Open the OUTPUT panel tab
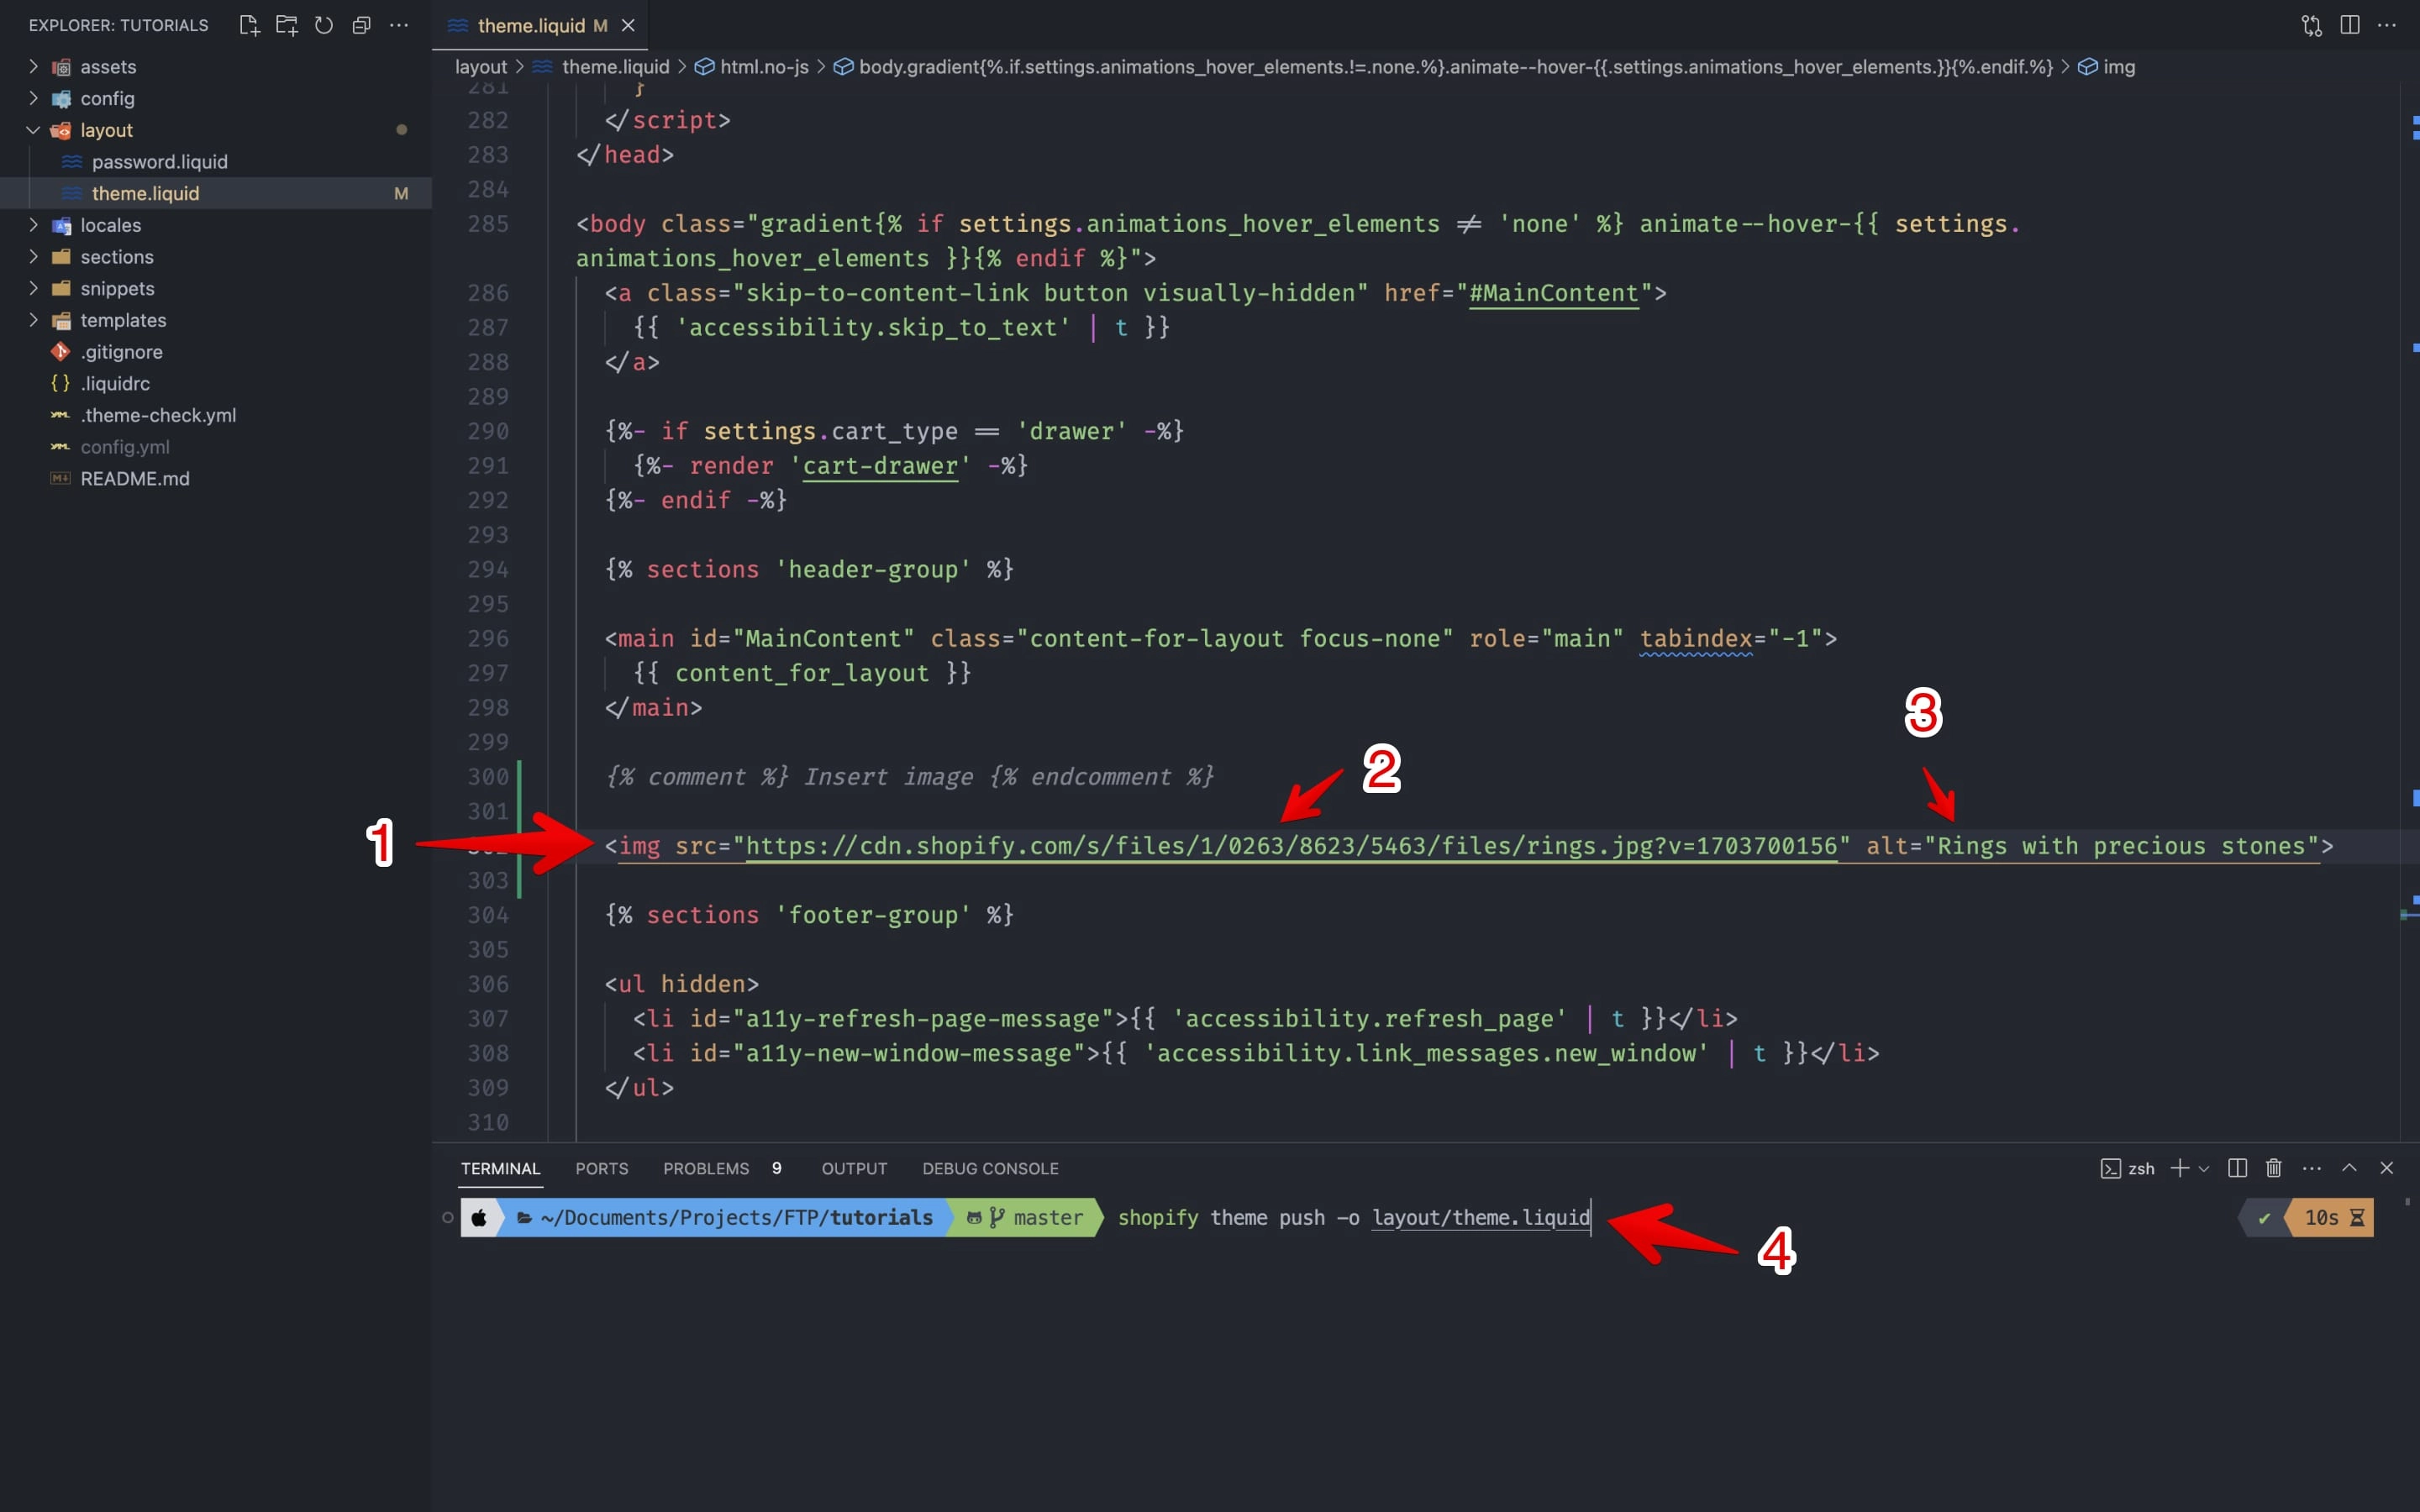The height and width of the screenshot is (1512, 2420). (854, 1168)
